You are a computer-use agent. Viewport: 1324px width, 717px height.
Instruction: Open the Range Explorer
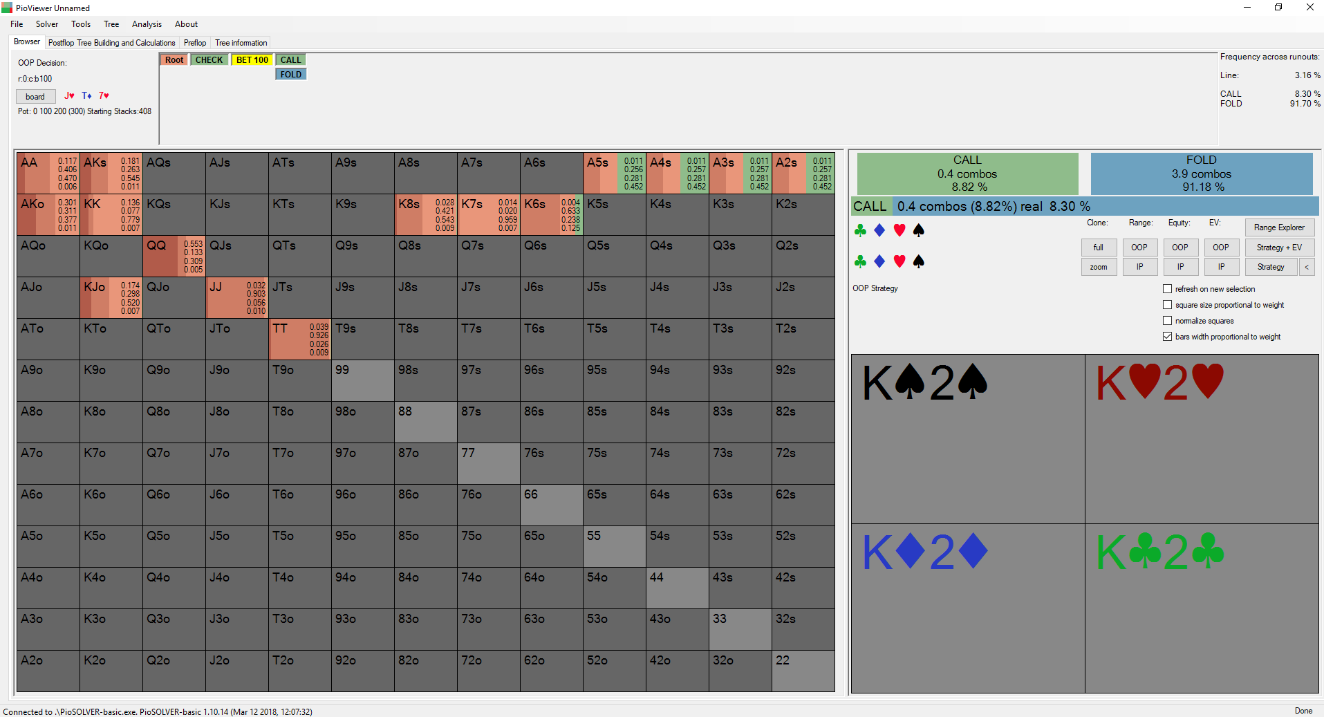(1279, 227)
